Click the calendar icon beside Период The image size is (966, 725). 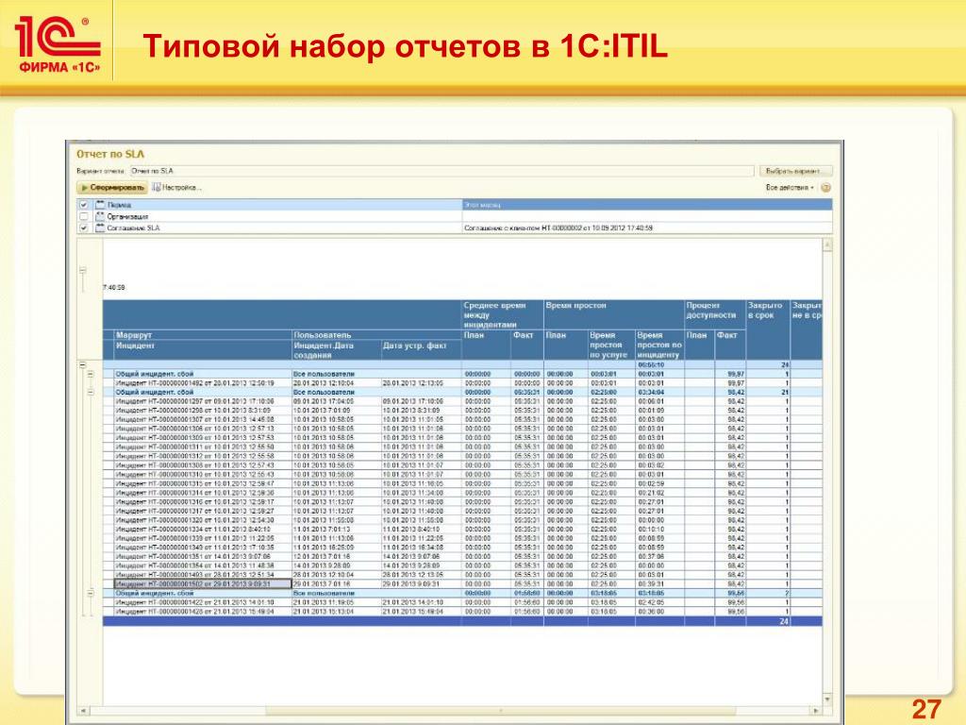tap(100, 205)
